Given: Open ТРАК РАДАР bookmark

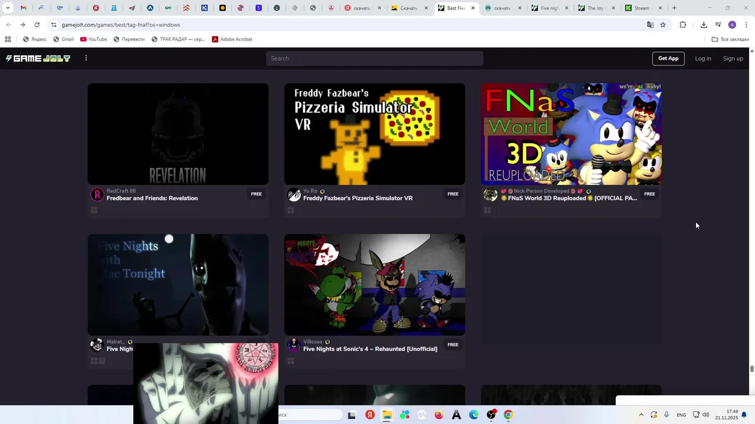Looking at the screenshot, I should point(178,39).
